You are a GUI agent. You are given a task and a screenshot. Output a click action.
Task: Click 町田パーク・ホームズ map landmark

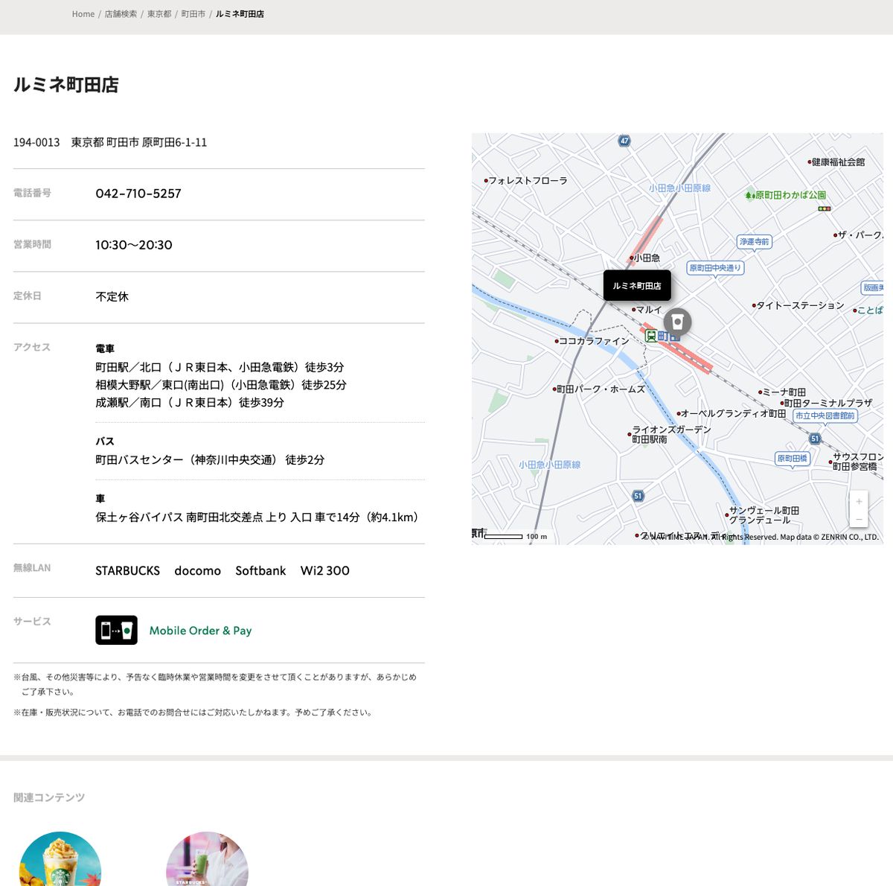tap(599, 389)
